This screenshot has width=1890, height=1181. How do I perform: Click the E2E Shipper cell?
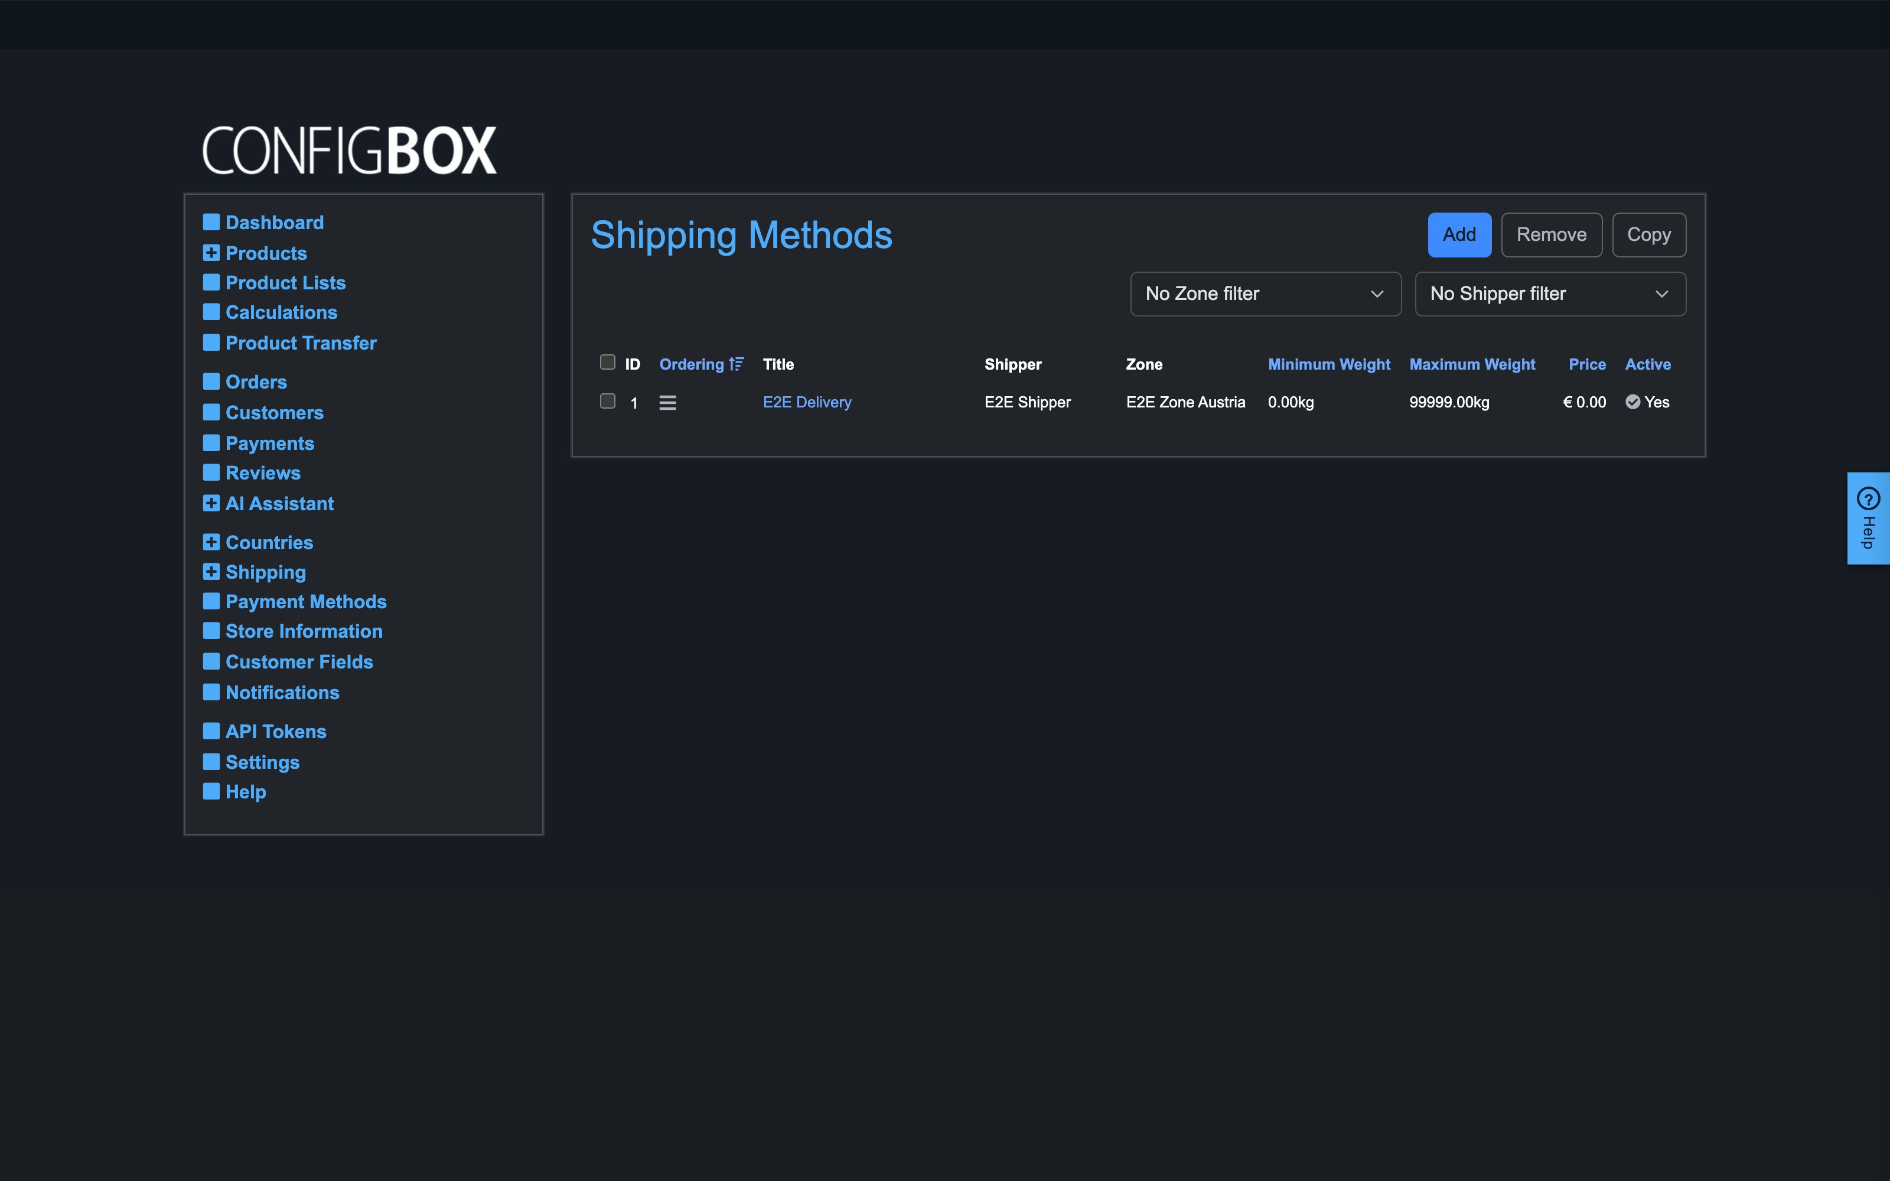click(1027, 402)
